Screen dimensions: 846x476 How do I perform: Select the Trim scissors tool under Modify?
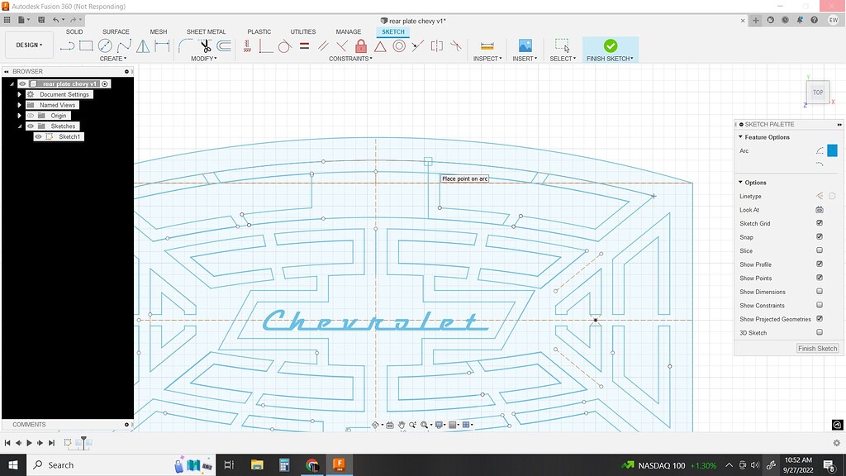(x=203, y=46)
